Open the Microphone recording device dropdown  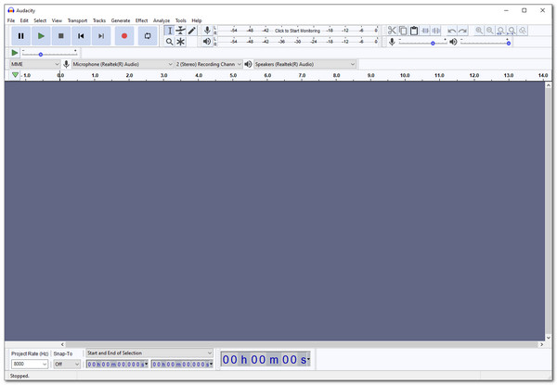pyautogui.click(x=123, y=64)
